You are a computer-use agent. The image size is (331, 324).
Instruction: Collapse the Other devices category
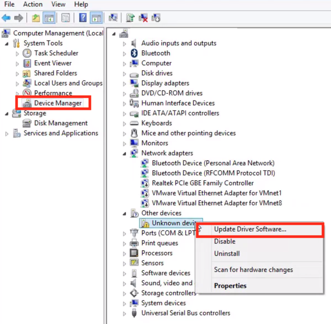click(124, 214)
